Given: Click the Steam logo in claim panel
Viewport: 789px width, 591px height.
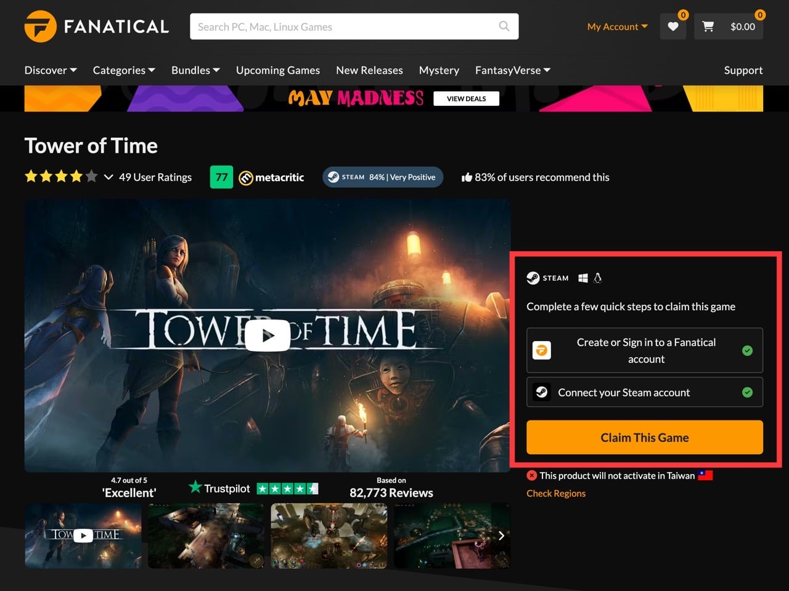Looking at the screenshot, I should [x=547, y=278].
